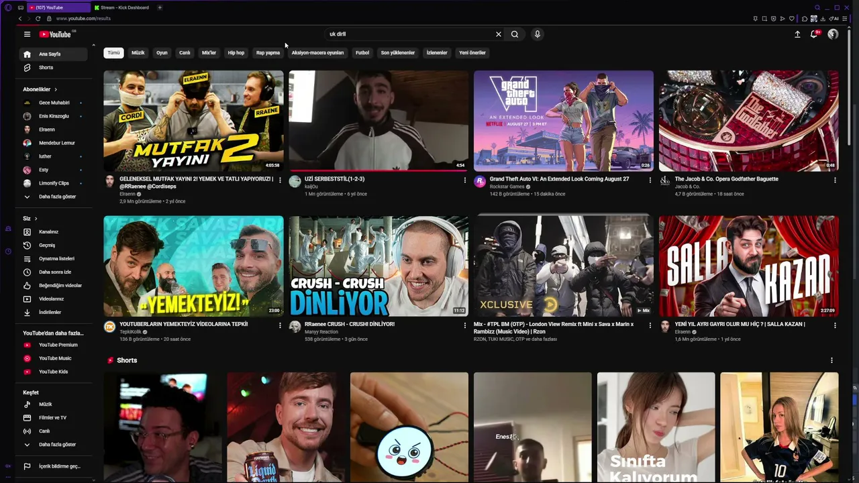Viewport: 859px width, 483px height.
Task: Select the Hip hop filter chip
Action: (236, 53)
